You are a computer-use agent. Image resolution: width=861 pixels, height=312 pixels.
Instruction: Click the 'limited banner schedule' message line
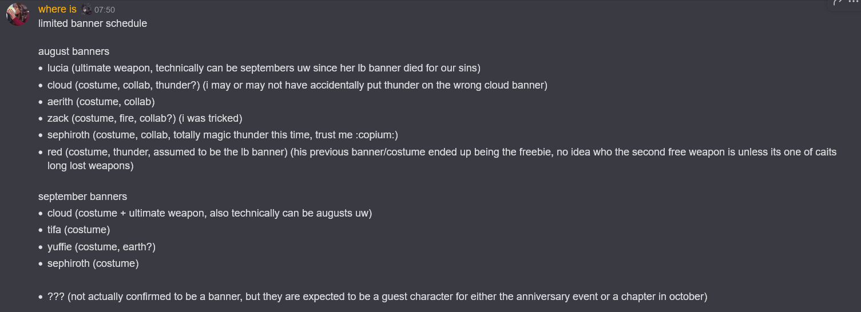tap(93, 23)
